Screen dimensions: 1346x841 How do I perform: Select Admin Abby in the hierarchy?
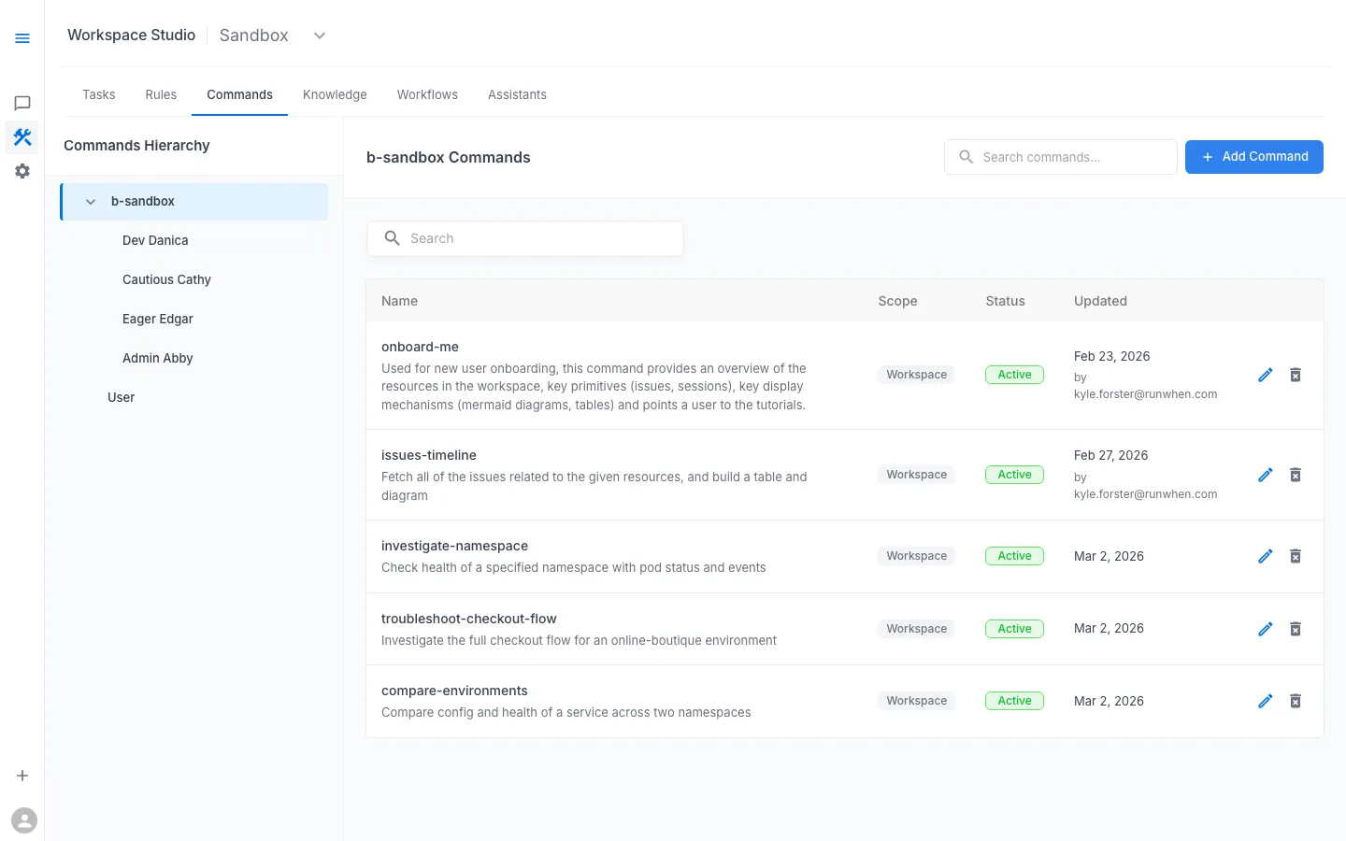click(x=157, y=358)
